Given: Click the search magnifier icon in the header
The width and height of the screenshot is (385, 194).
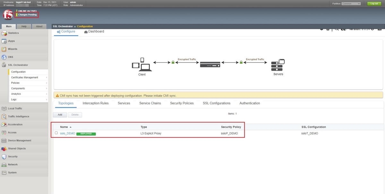Looking at the screenshot, I should 336,29.
